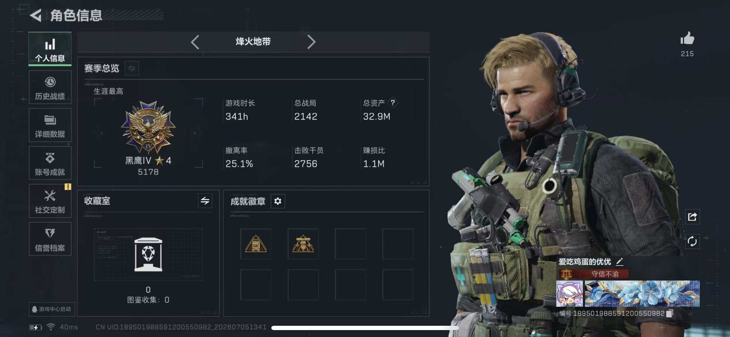Refresh the character model with the rotate icon
This screenshot has width=730, height=337.
tap(693, 241)
